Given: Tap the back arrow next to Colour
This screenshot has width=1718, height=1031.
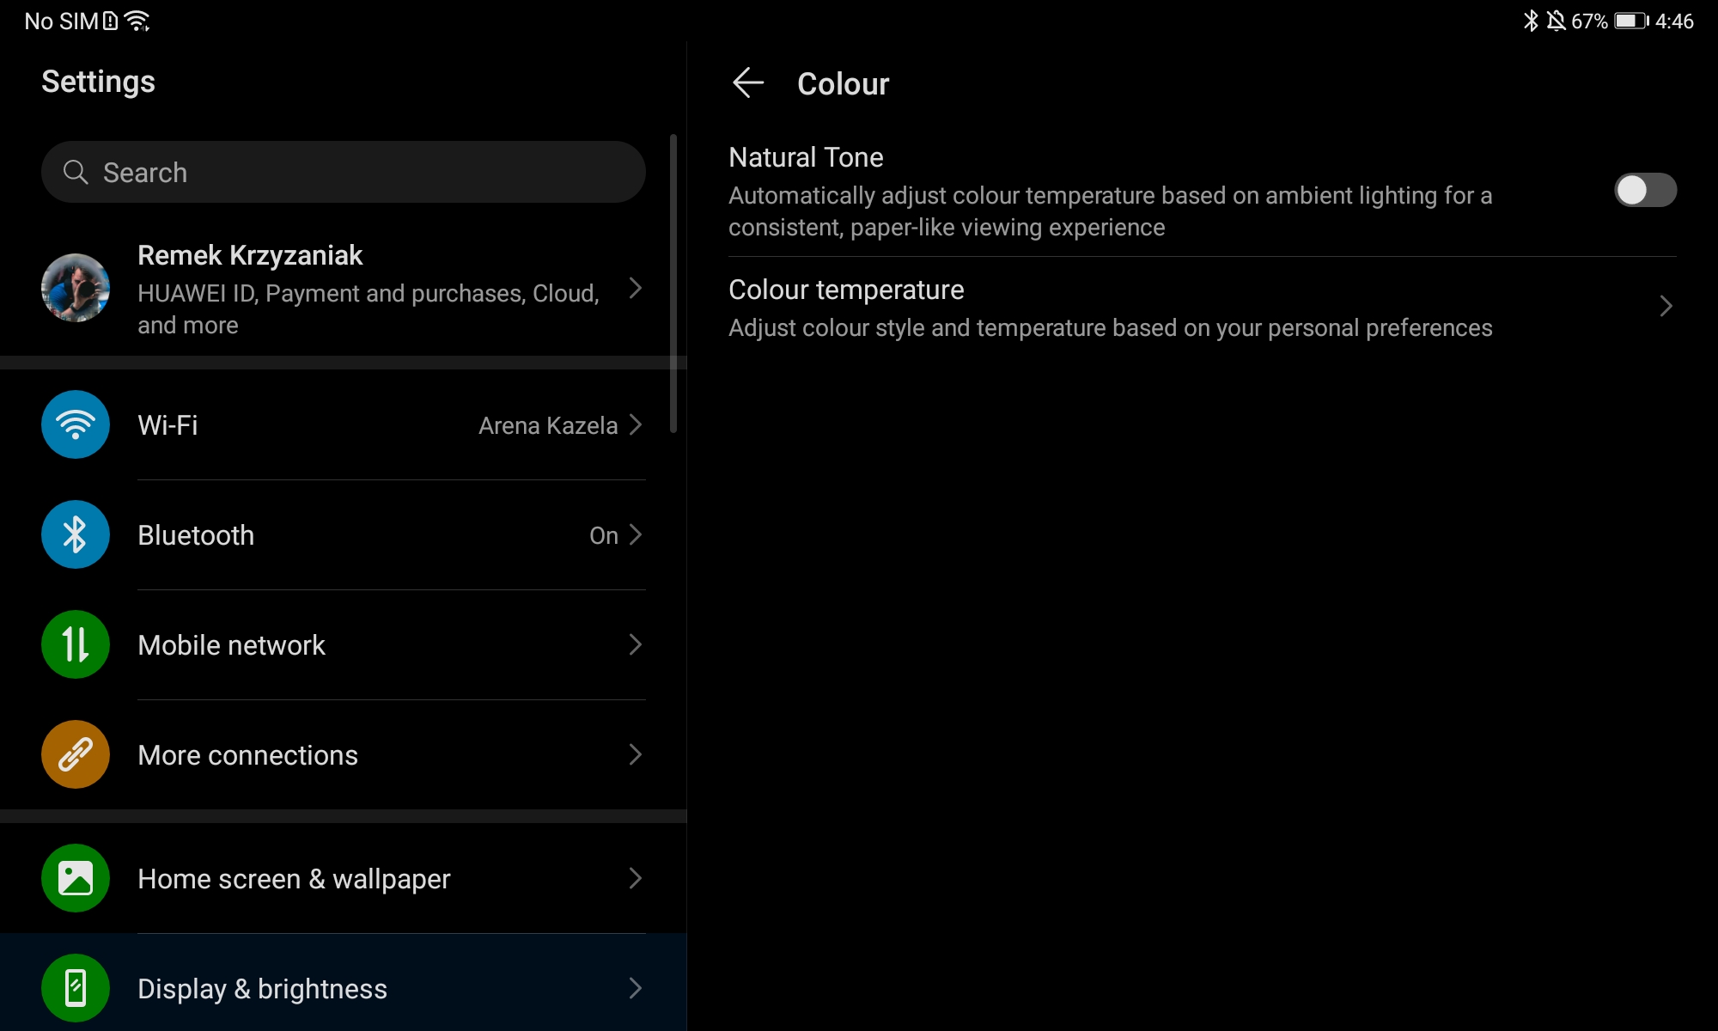Looking at the screenshot, I should click(748, 83).
